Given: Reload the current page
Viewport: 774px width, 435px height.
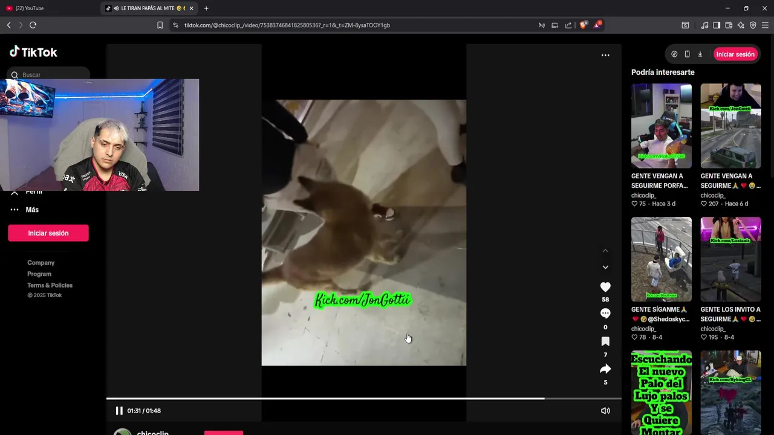Looking at the screenshot, I should point(33,25).
